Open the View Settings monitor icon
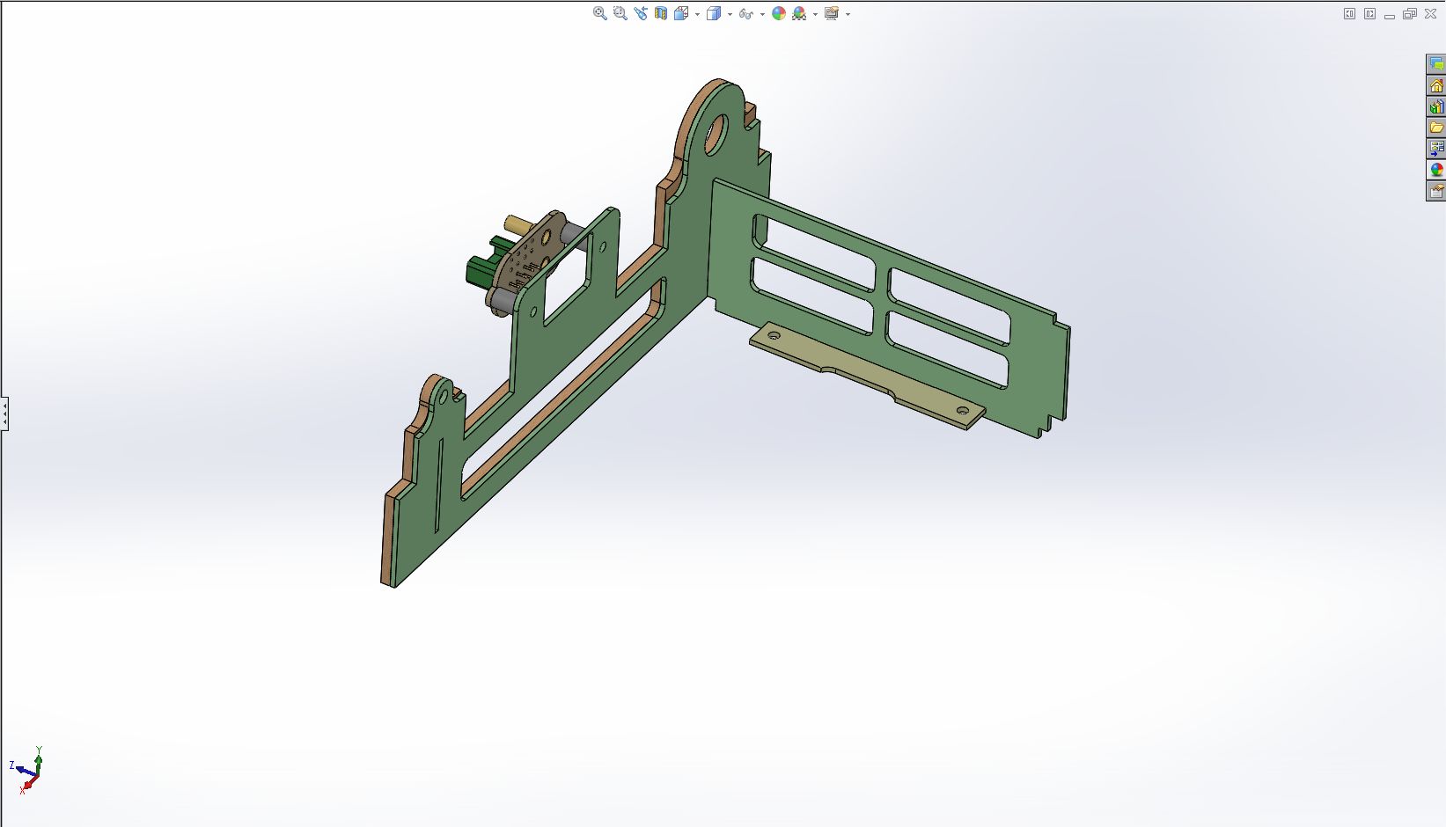Viewport: 1446px width, 827px height. tap(832, 13)
